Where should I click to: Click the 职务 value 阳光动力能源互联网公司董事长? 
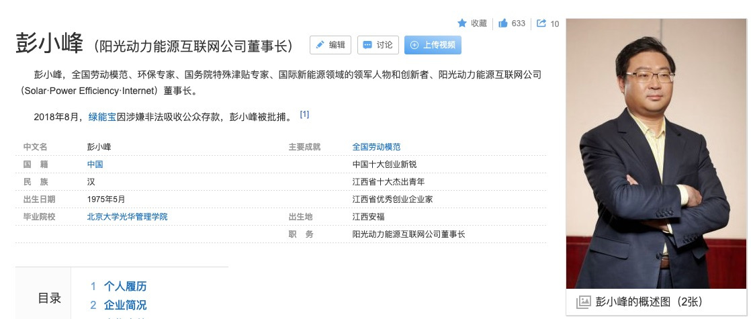[x=408, y=234]
